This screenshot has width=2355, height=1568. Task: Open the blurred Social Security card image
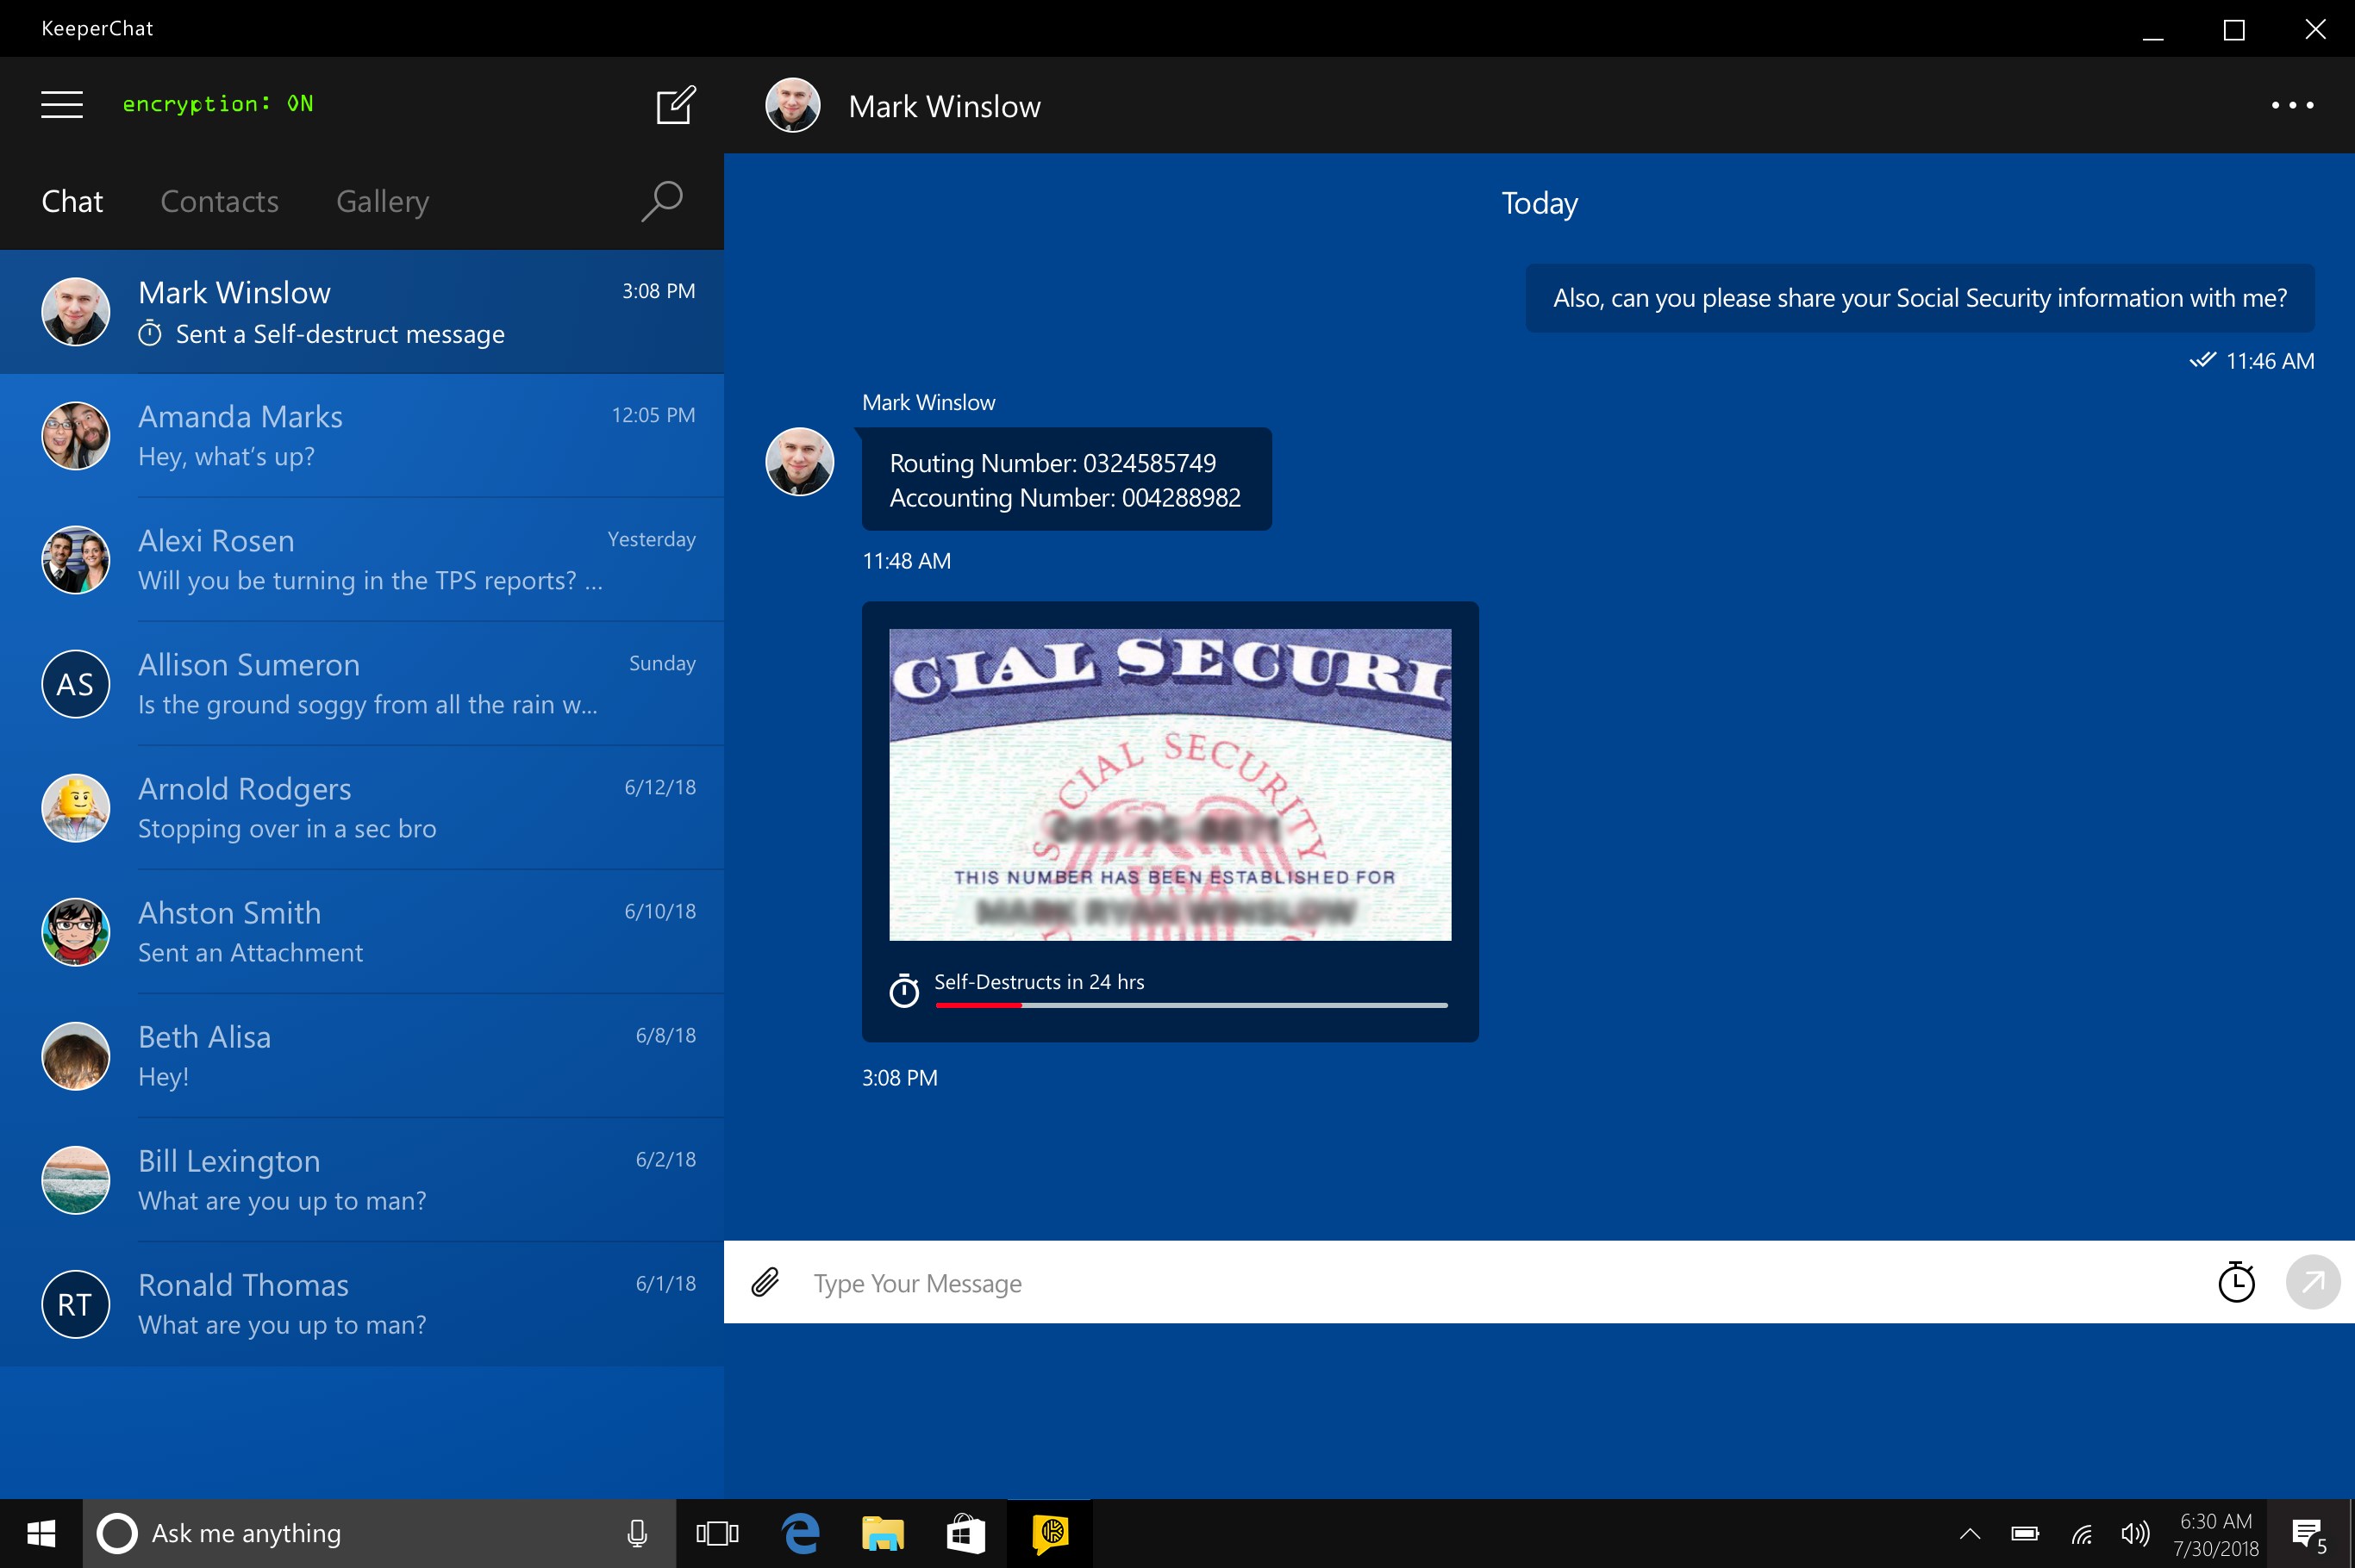1170,783
